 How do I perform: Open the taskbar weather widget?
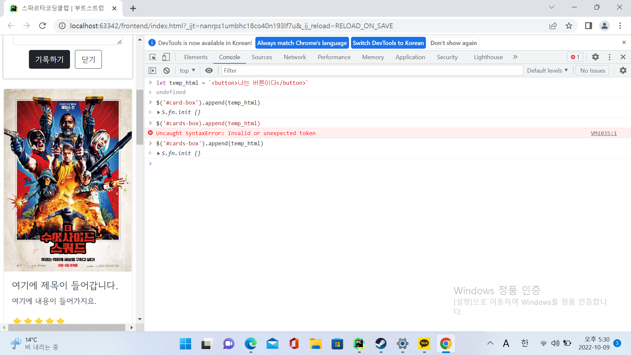click(x=34, y=343)
